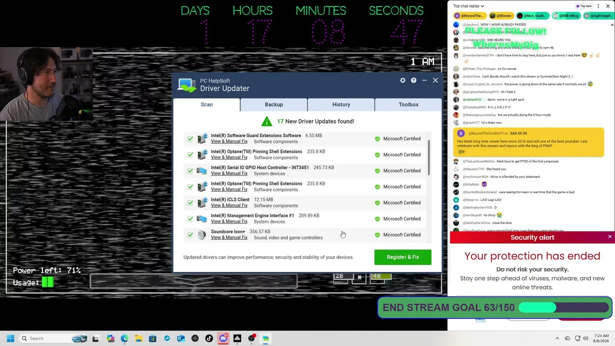Click '17 New Driver Updates found!' heading
Image resolution: width=615 pixels, height=346 pixels.
click(315, 121)
